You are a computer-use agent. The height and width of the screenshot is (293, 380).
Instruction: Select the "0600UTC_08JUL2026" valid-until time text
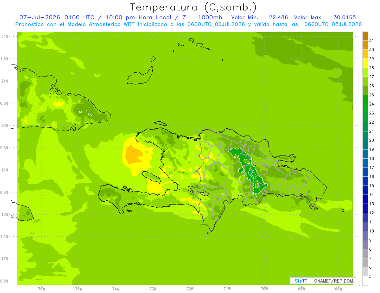coord(333,24)
